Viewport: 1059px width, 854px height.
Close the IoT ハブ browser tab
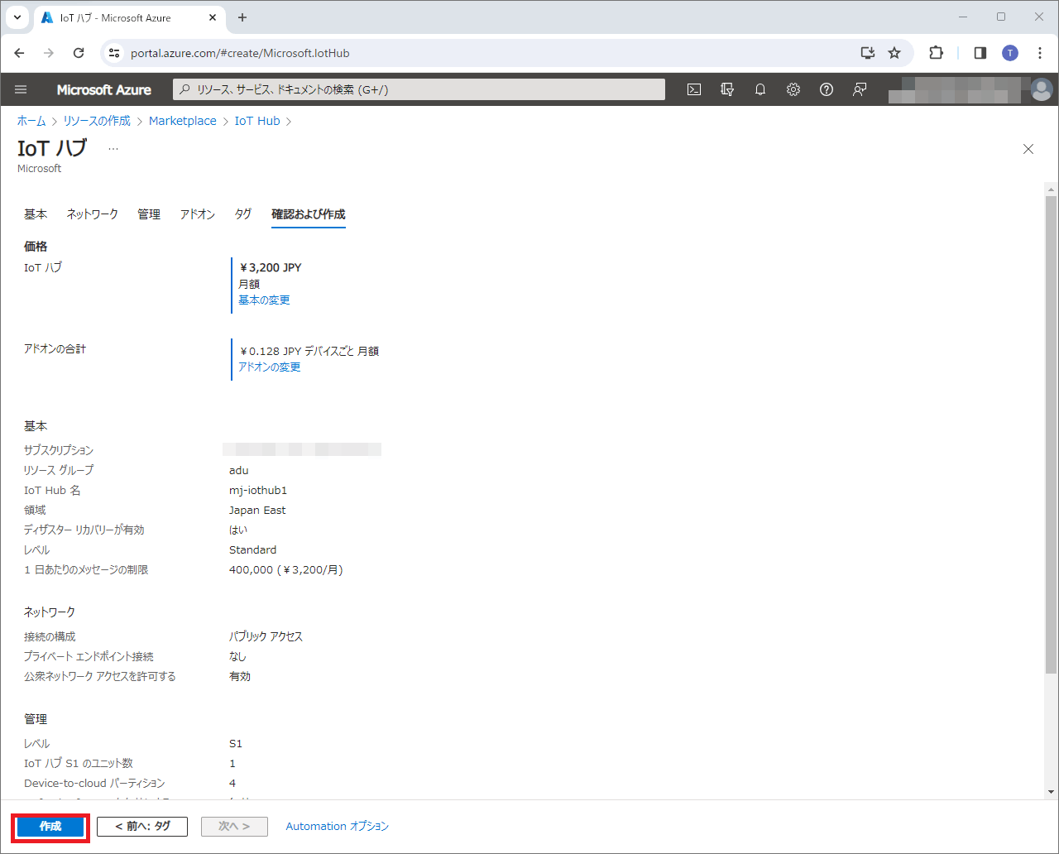(x=213, y=17)
